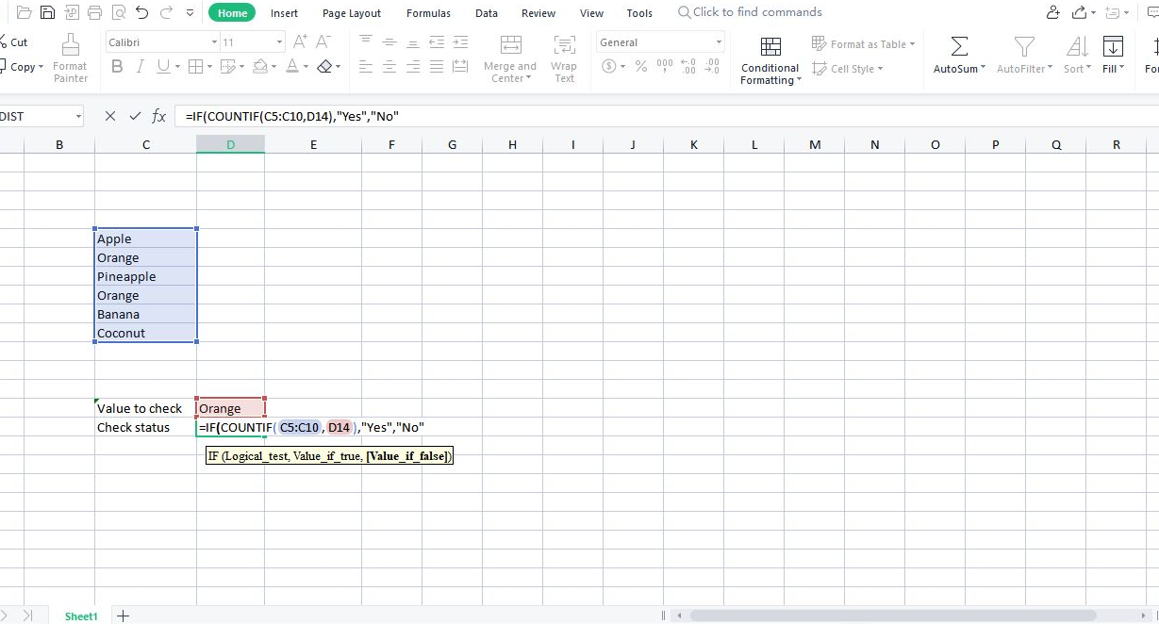
Task: Open the font color swatch
Action: 293,67
